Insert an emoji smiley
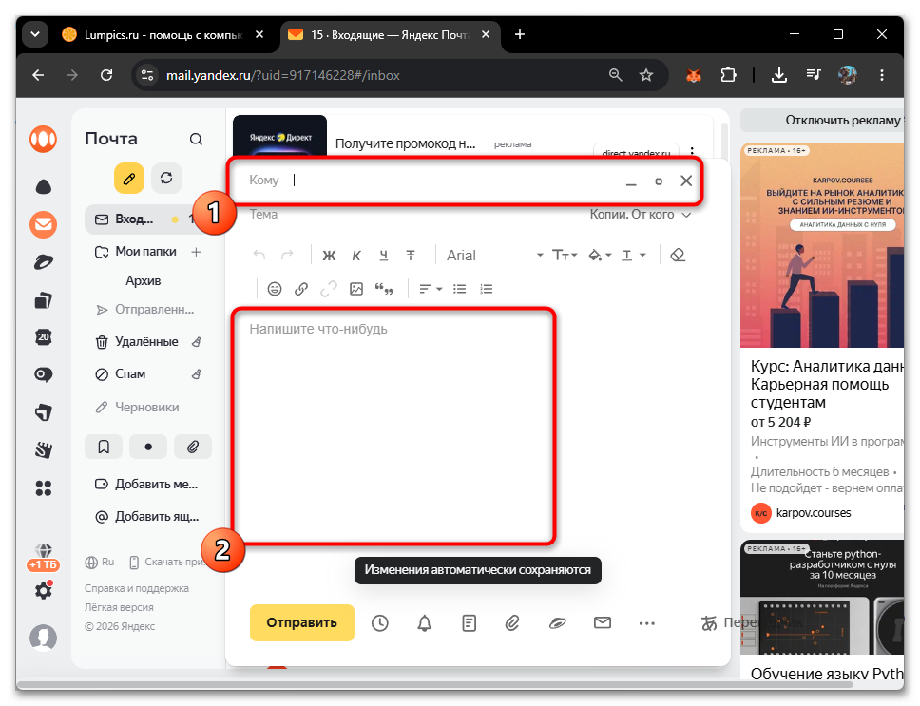 click(275, 289)
